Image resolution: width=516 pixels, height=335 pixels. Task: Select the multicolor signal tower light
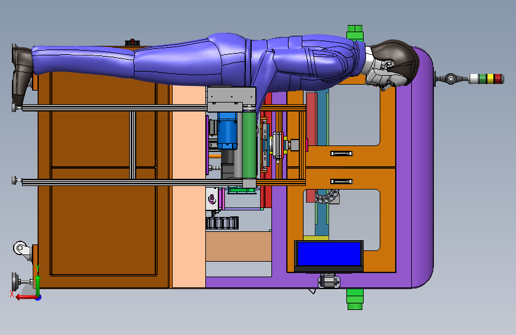click(486, 79)
